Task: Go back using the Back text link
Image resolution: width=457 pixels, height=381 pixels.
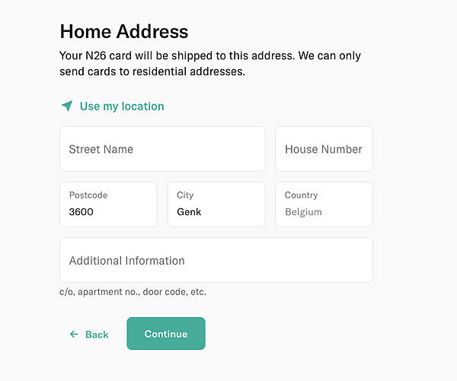Action: click(97, 335)
